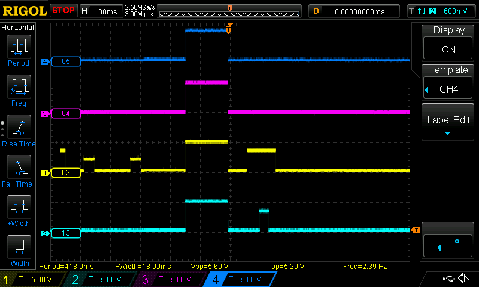
Task: Toggle channel 2 cyan tab
Action: point(102,279)
